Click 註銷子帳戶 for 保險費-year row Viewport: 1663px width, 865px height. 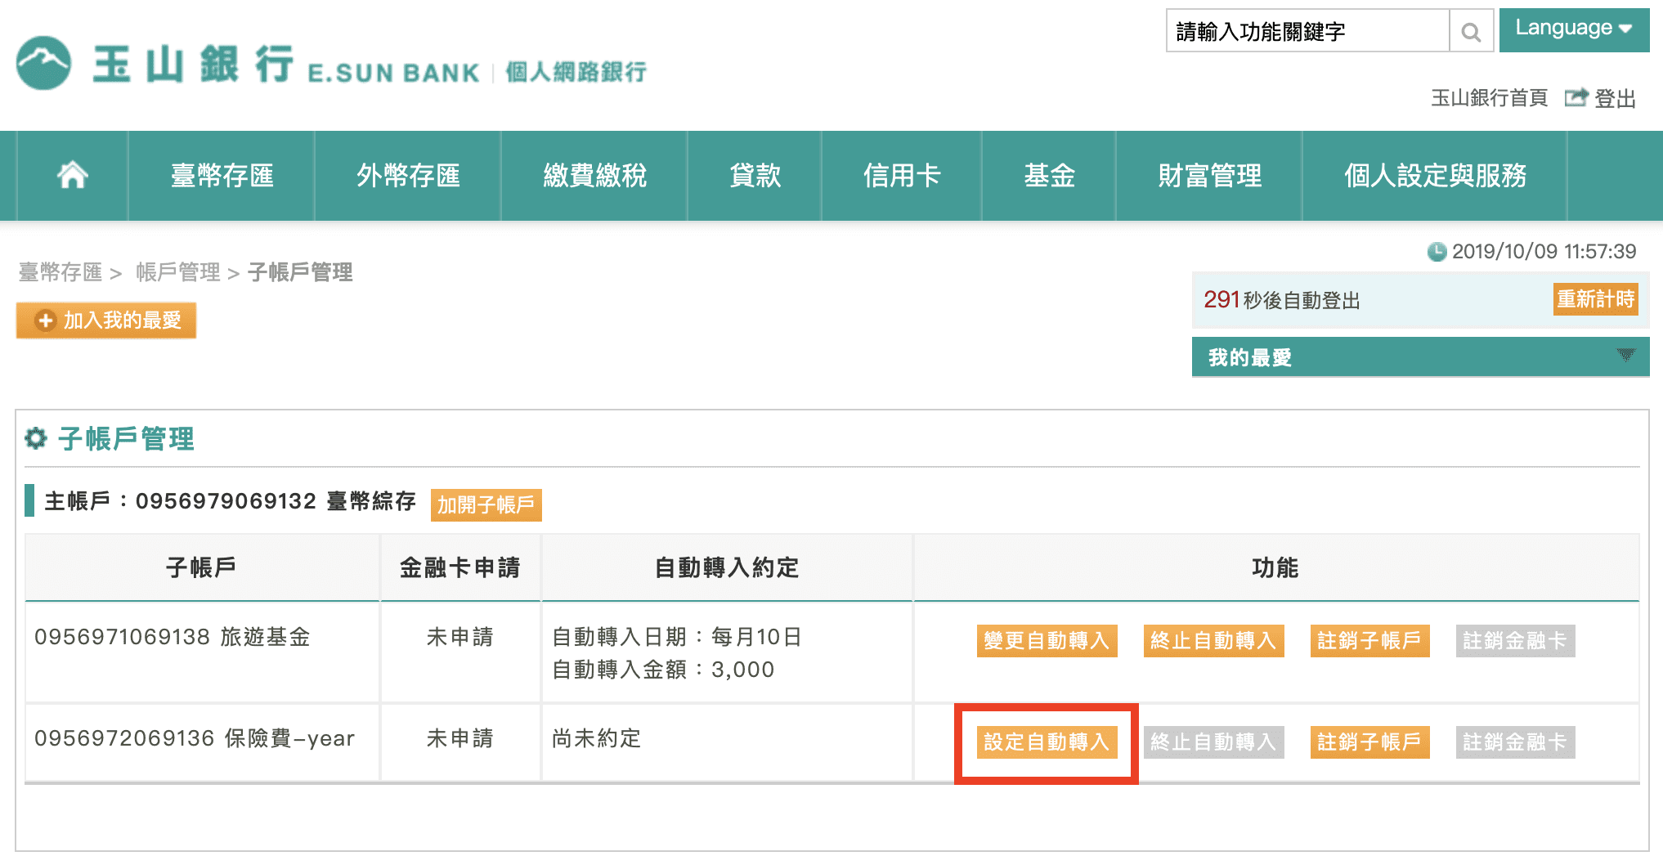pos(1369,742)
